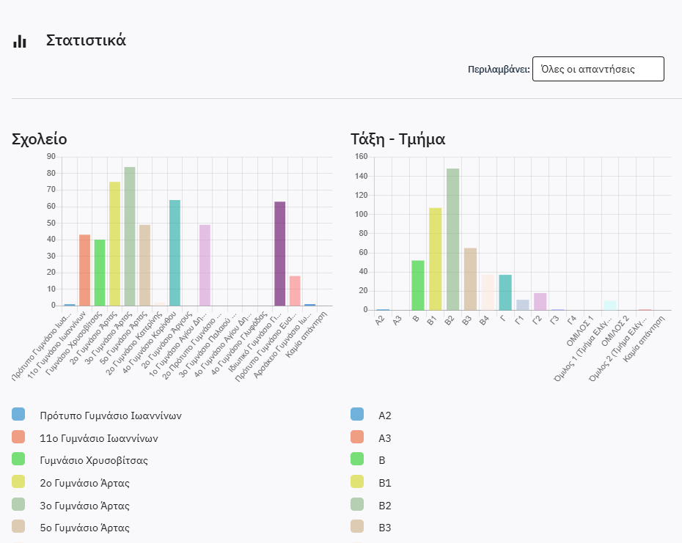The height and width of the screenshot is (543, 682).
Task: Click legend text Πρότυπο Γυμνάσιο Ιωαννίνων
Action: coord(111,415)
